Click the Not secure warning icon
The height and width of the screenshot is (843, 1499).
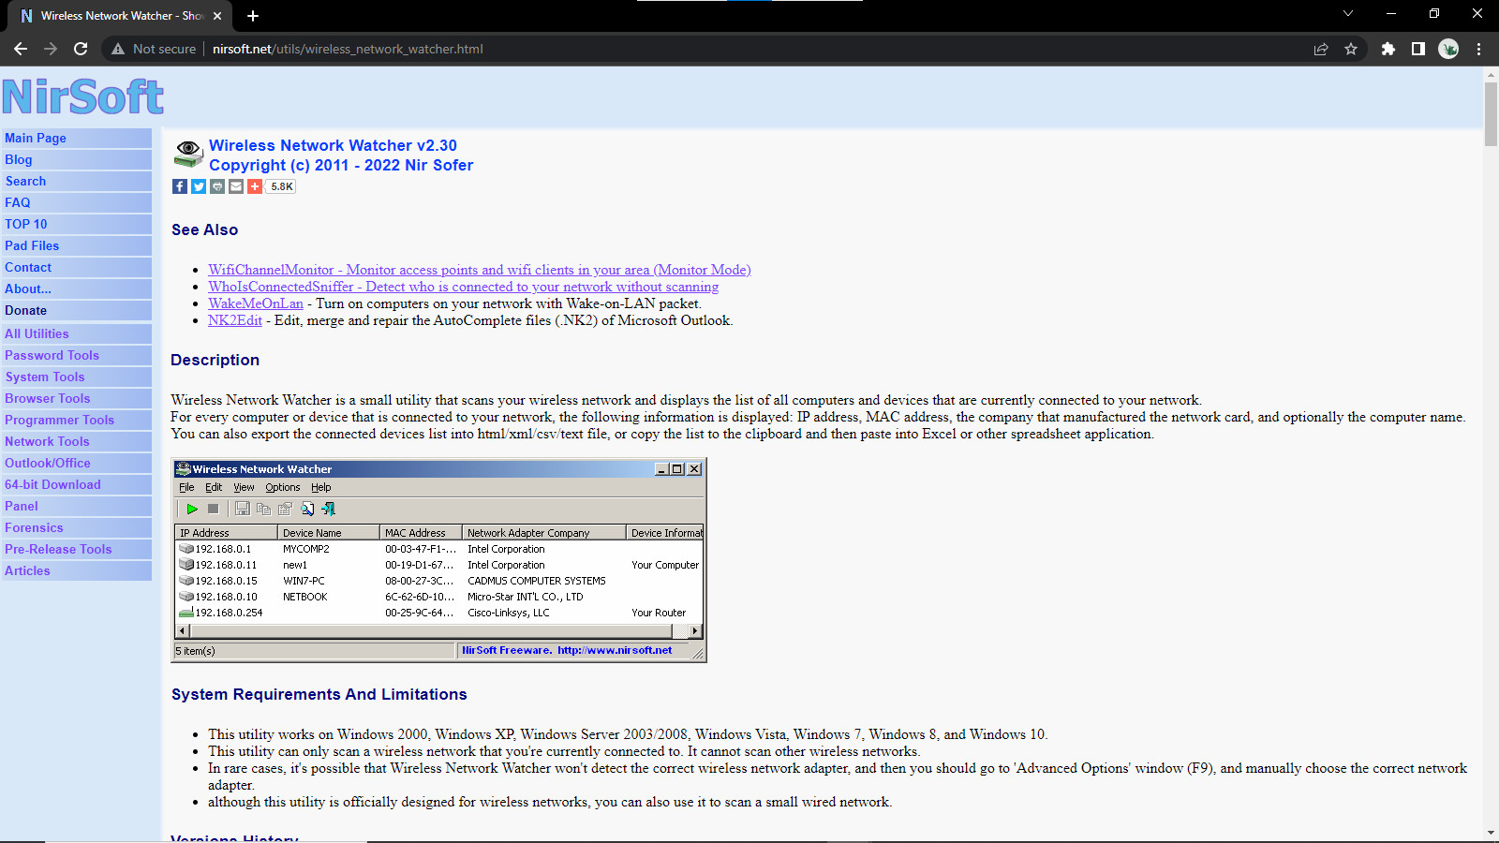[x=118, y=49]
